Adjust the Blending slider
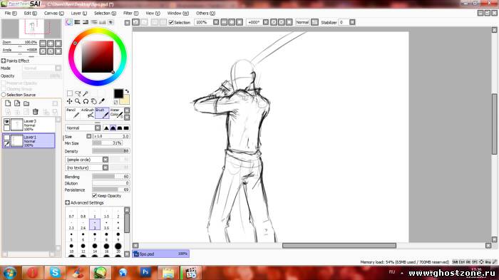Viewport: 499px width, 280px height. point(110,177)
